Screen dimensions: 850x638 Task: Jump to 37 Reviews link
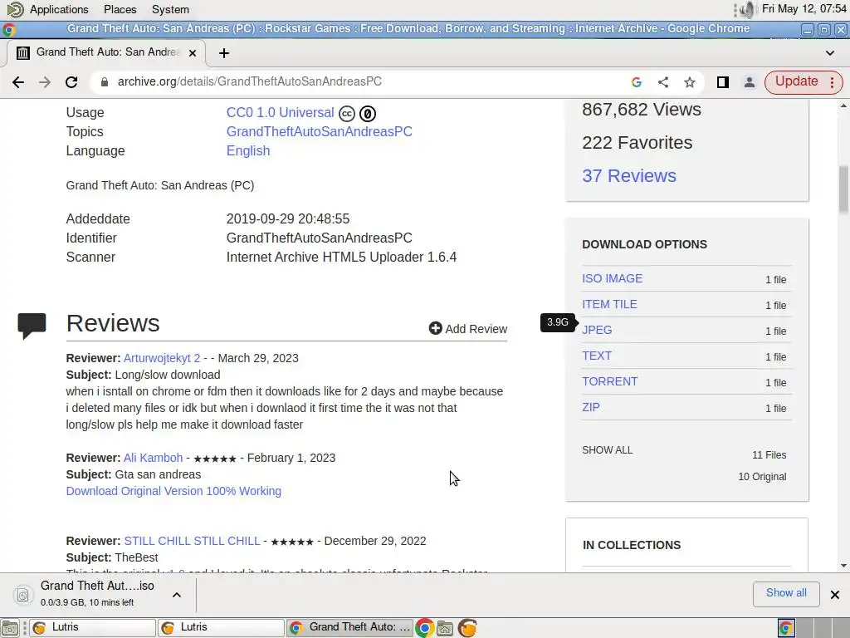click(629, 176)
